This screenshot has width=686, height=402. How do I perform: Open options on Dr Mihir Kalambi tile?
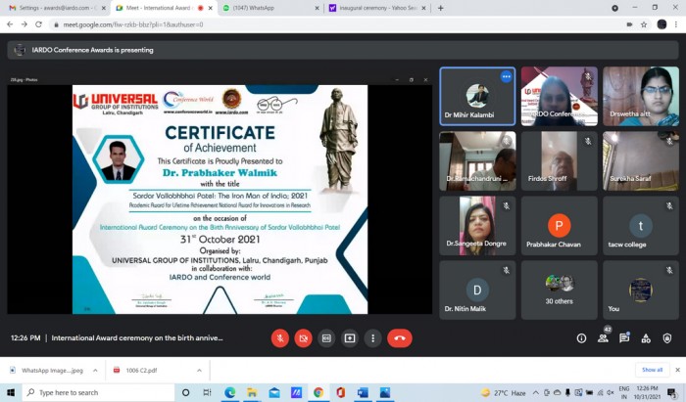(x=506, y=76)
